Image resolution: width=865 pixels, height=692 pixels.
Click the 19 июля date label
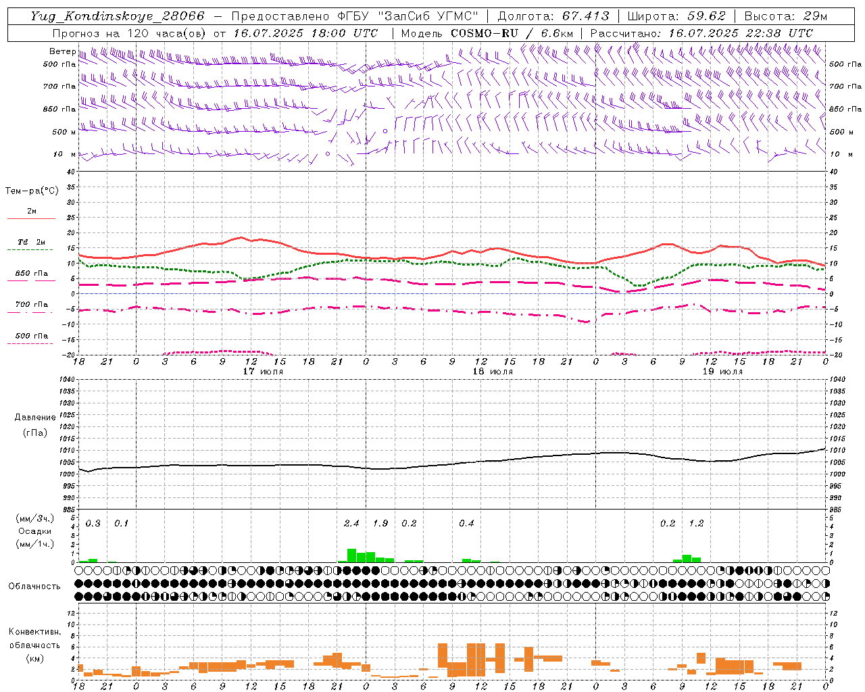point(722,372)
